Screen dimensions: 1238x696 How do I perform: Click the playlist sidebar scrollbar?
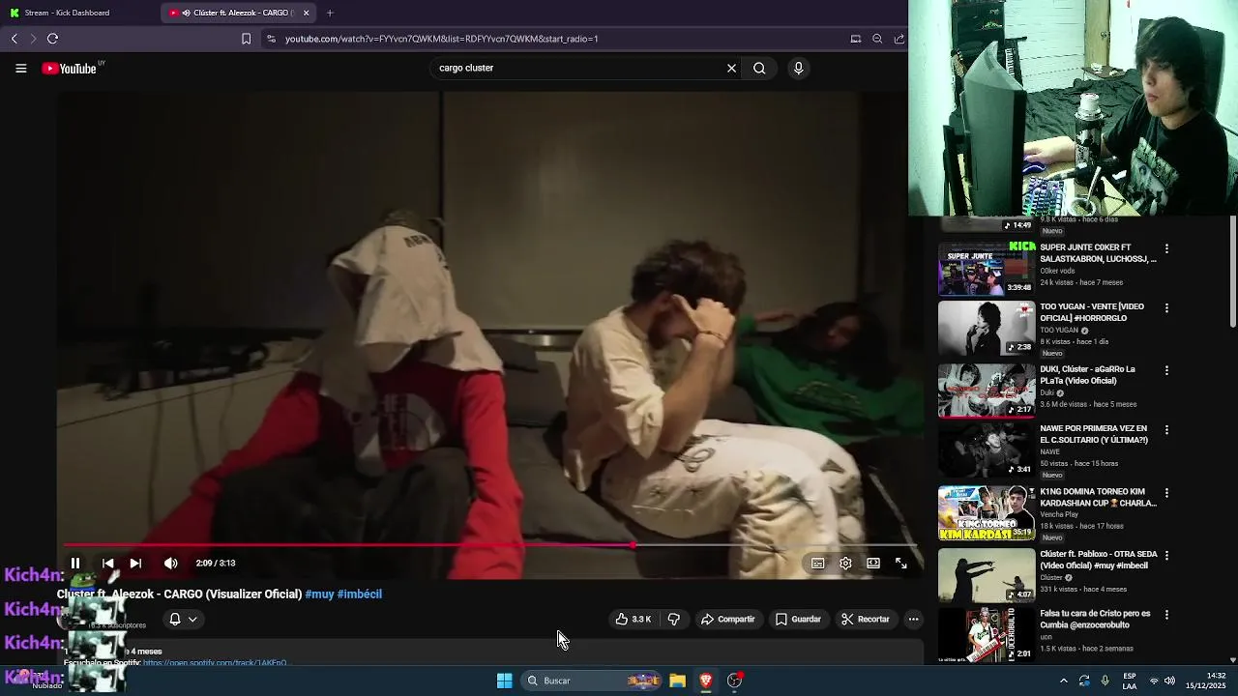click(1233, 273)
